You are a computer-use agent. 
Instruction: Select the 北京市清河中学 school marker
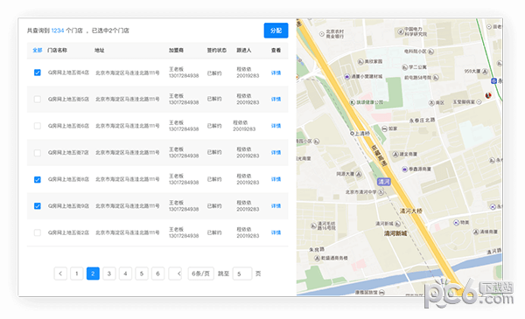tap(381, 192)
